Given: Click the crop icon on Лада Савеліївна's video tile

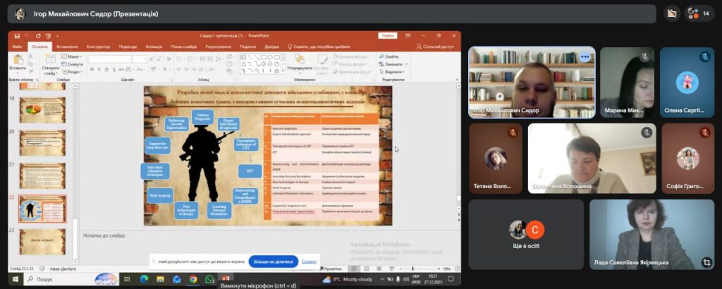Looking at the screenshot, I should (x=706, y=262).
